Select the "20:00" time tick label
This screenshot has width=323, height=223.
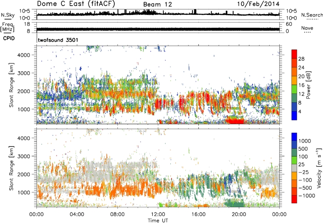click(239, 215)
